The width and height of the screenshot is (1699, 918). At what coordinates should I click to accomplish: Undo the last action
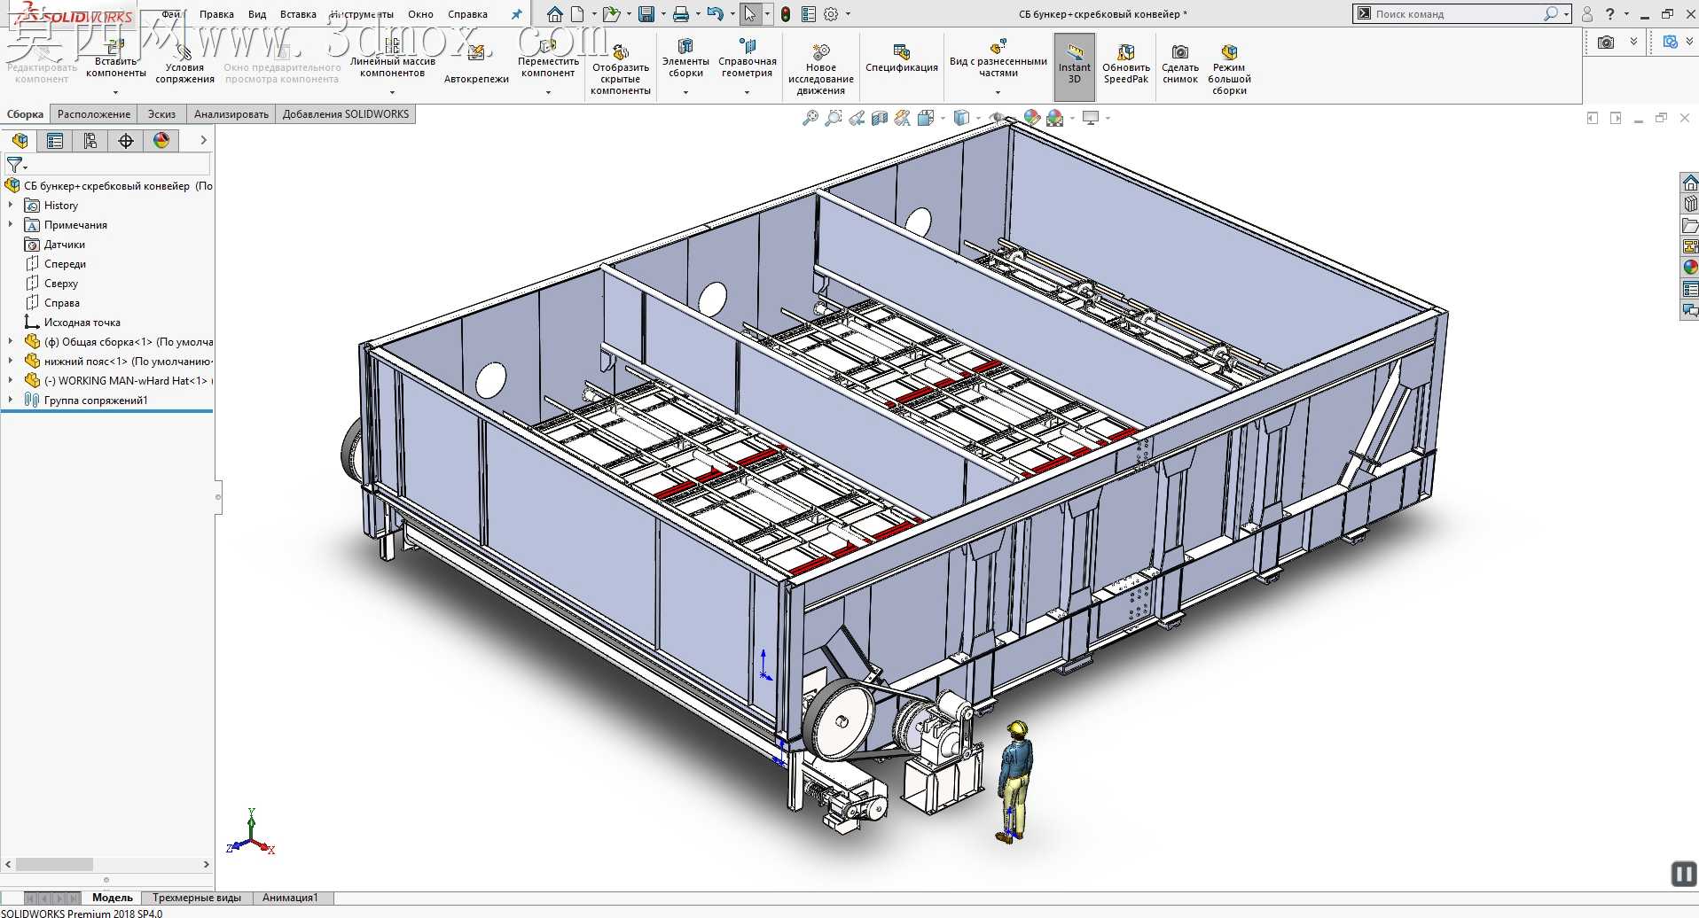[715, 14]
